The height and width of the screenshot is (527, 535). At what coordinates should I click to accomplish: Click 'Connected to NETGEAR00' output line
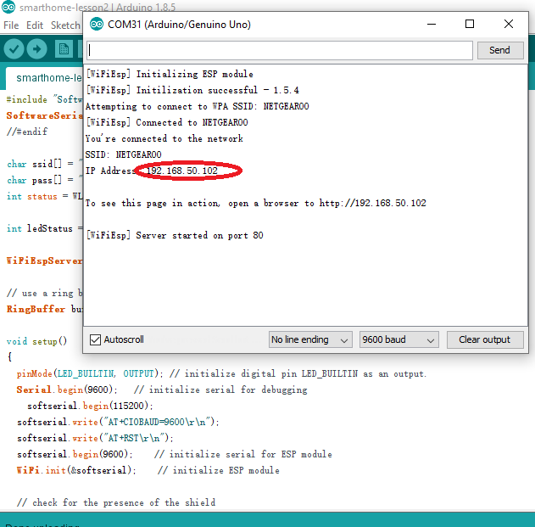(x=166, y=122)
